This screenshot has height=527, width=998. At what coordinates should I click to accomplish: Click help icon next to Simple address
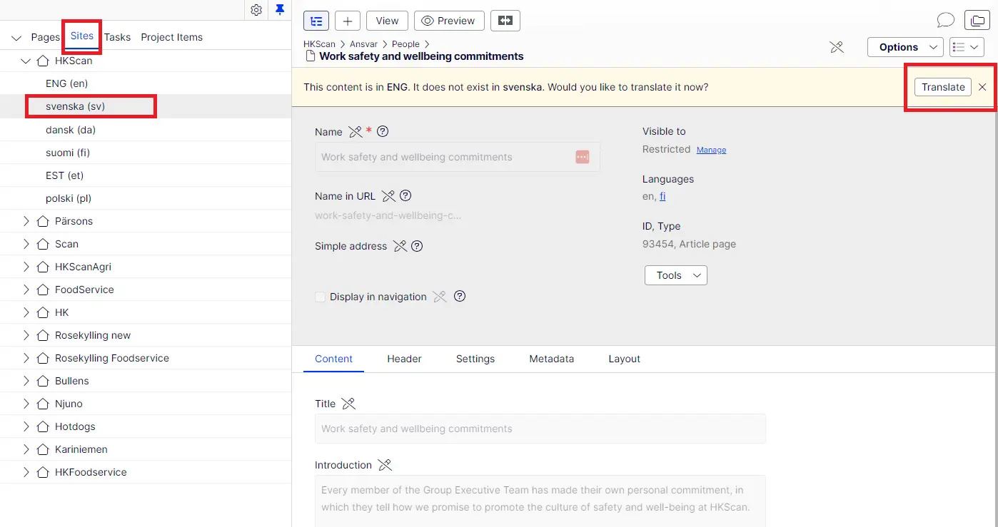[417, 246]
